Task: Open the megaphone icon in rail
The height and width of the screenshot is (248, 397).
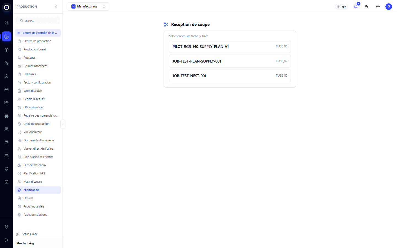Action: pos(7,169)
